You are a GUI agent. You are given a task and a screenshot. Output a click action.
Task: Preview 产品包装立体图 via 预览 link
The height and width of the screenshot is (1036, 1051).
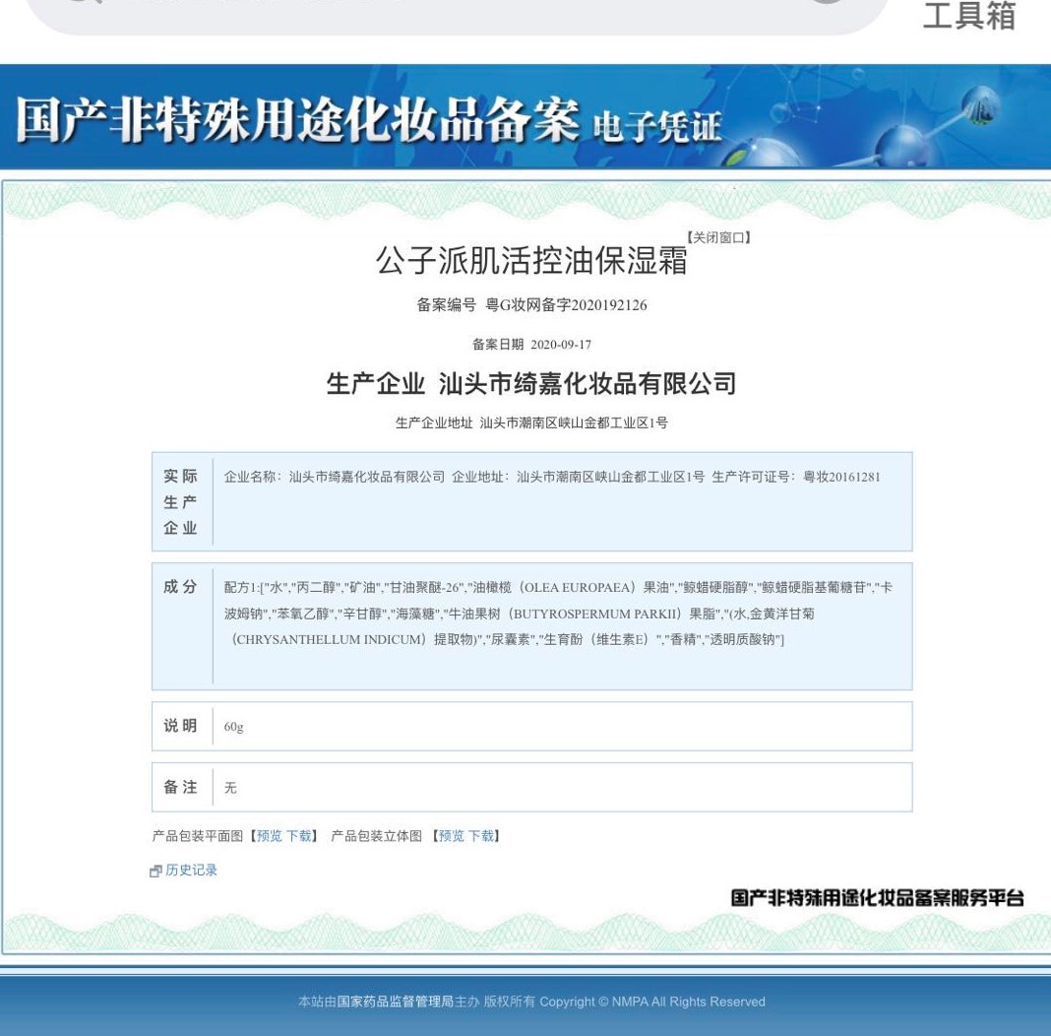click(451, 835)
